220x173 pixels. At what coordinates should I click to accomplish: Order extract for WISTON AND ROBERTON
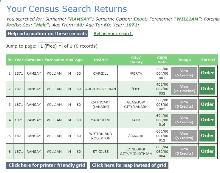[x=207, y=136]
